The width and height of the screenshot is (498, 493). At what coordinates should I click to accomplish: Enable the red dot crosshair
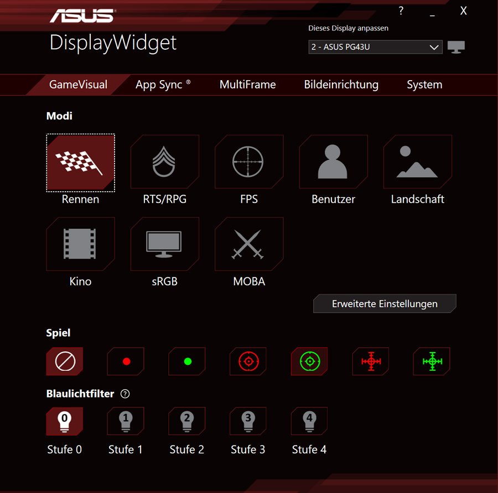point(126,361)
